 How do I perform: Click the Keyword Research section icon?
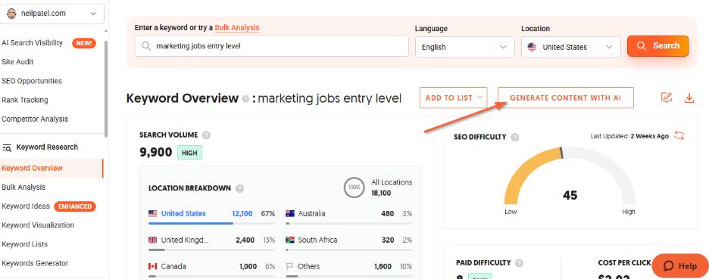point(8,147)
